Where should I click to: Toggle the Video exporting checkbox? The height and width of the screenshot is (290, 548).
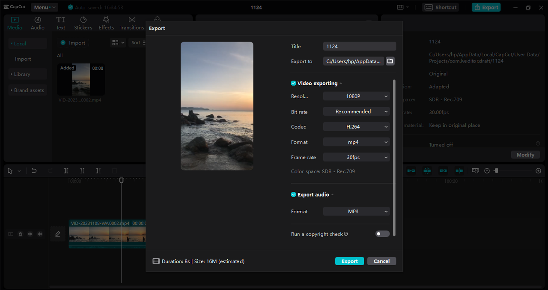[x=293, y=84]
